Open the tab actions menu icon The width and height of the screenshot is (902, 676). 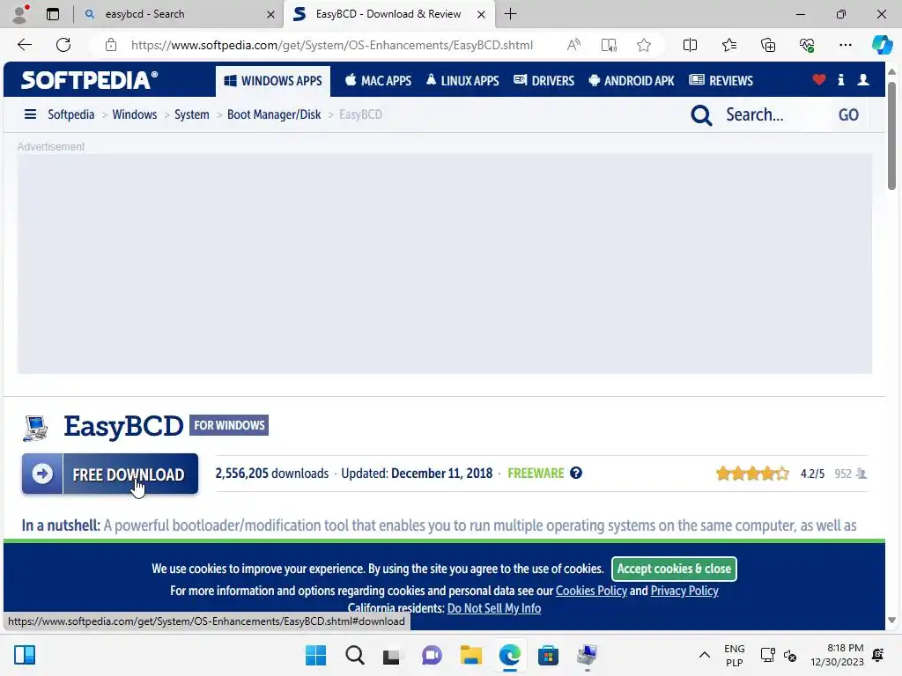point(53,14)
